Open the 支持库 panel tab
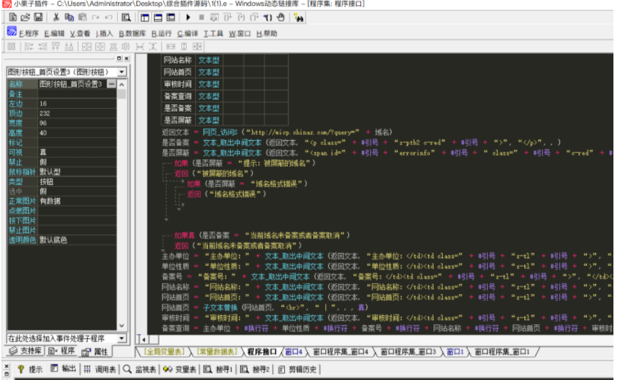 25,352
